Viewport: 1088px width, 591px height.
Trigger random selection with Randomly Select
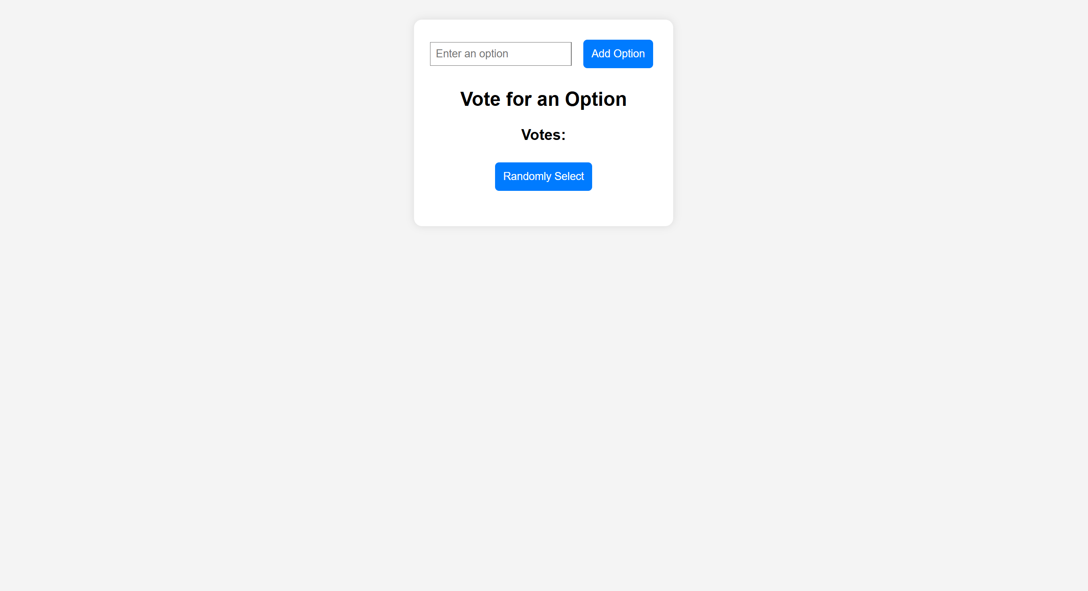(543, 176)
